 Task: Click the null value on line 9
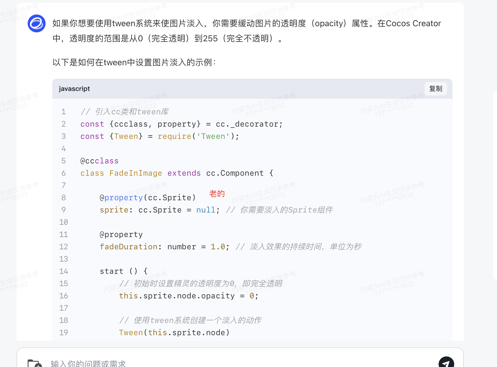click(206, 210)
